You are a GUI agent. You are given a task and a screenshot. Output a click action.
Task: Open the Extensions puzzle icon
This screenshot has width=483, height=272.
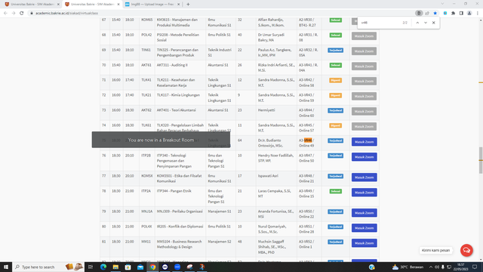coord(453,14)
